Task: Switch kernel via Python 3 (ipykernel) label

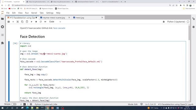Action: (176, 22)
